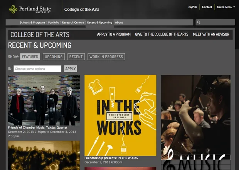Go to College of the Arts header link
This screenshot has width=239, height=170.
(82, 9)
